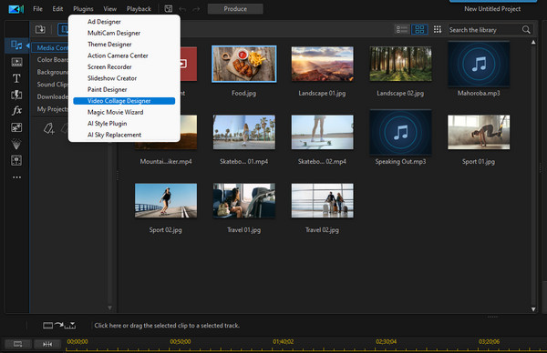Select Media Content in the tree

point(52,47)
